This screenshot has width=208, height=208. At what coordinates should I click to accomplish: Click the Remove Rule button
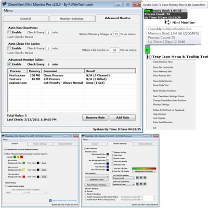click(x=95, y=118)
